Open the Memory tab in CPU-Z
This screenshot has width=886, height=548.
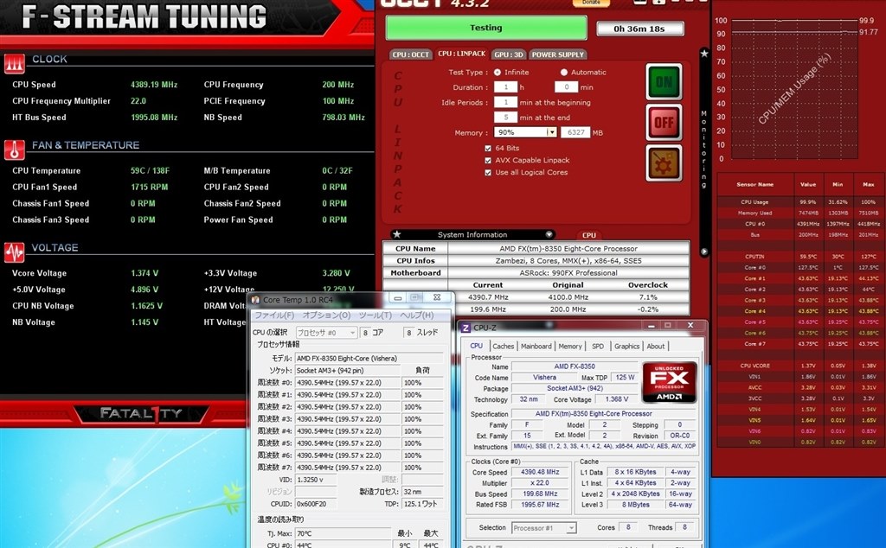pyautogui.click(x=569, y=347)
